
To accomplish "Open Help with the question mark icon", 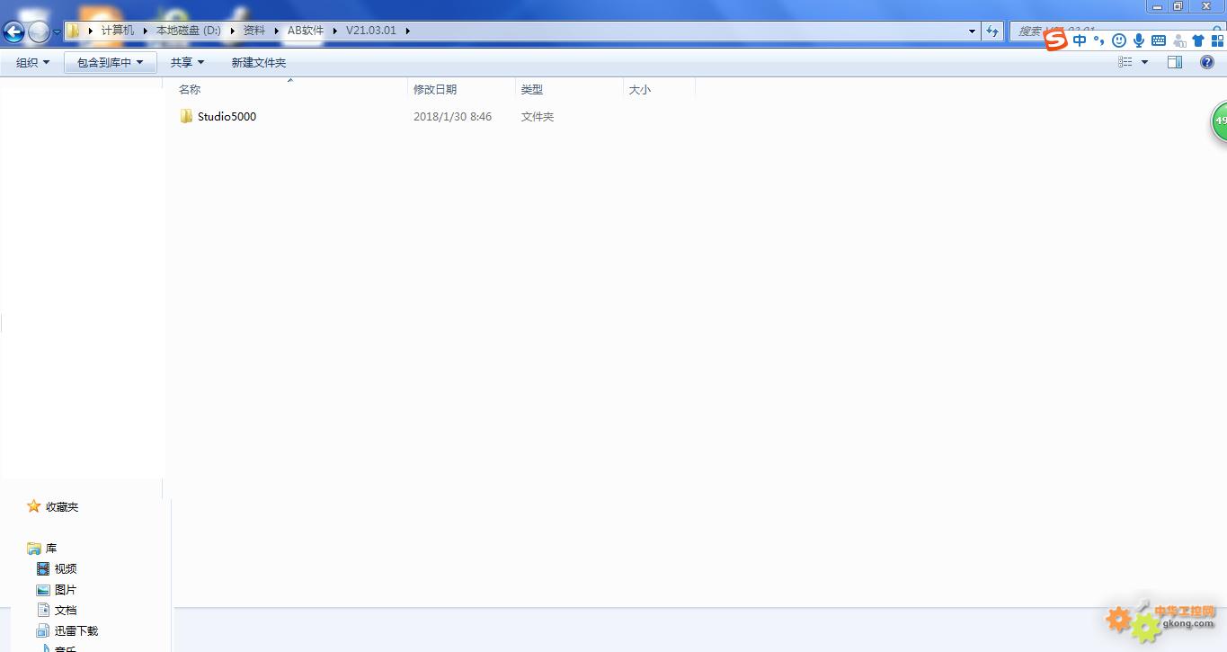I will point(1207,62).
